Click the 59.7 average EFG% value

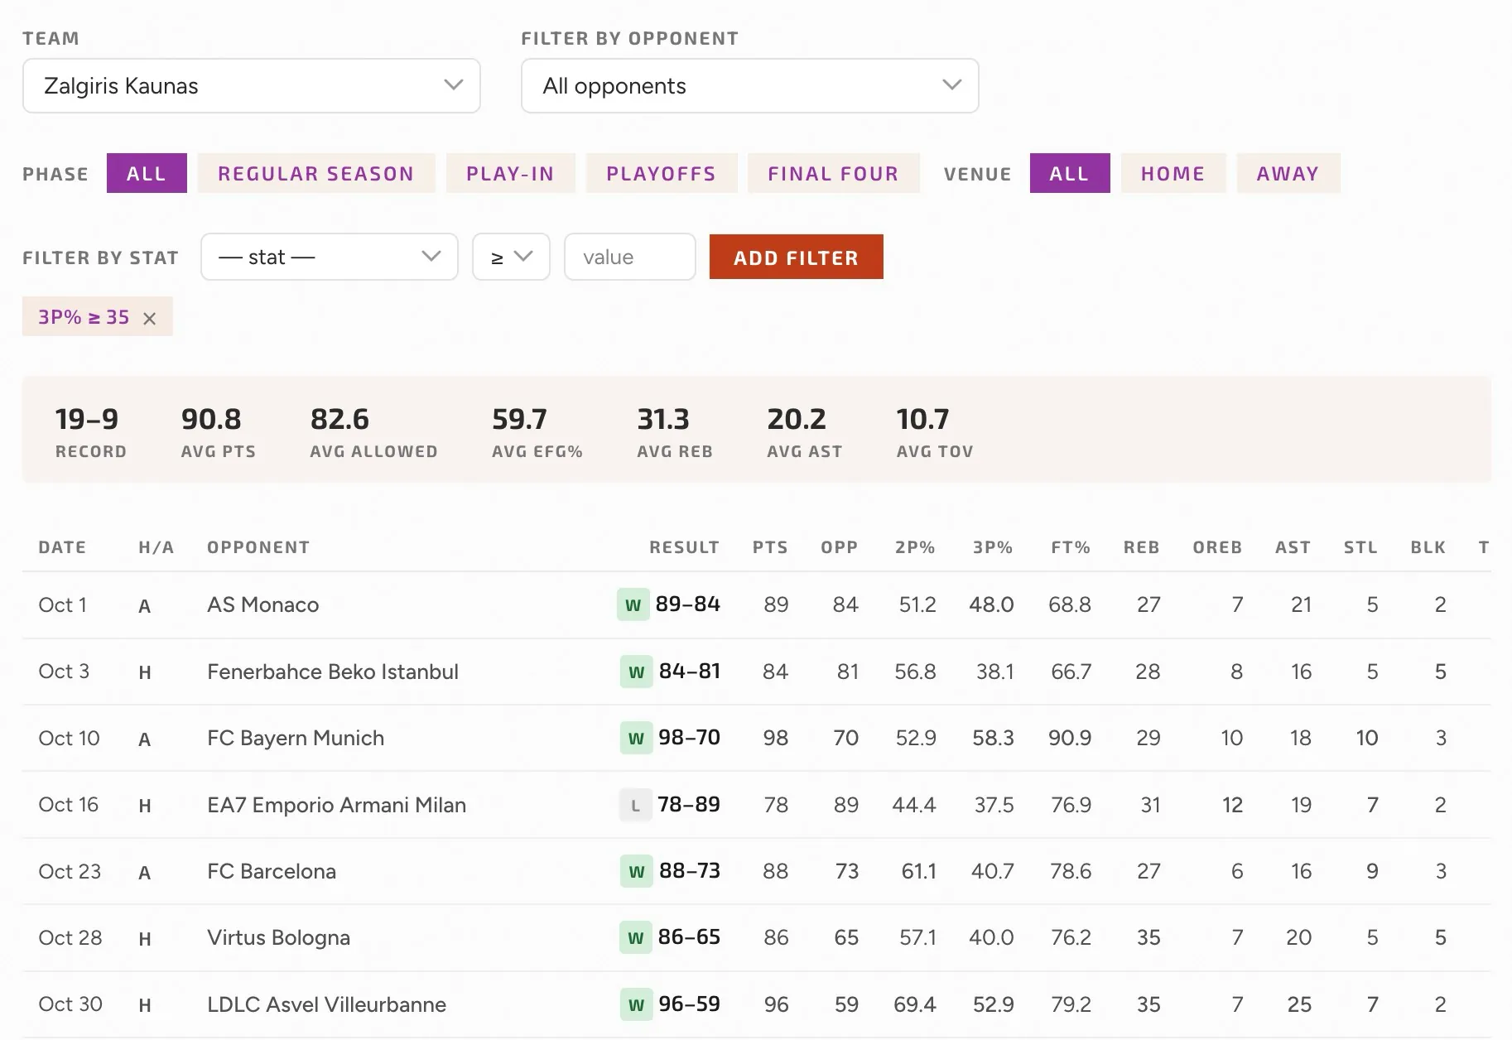[x=519, y=419]
